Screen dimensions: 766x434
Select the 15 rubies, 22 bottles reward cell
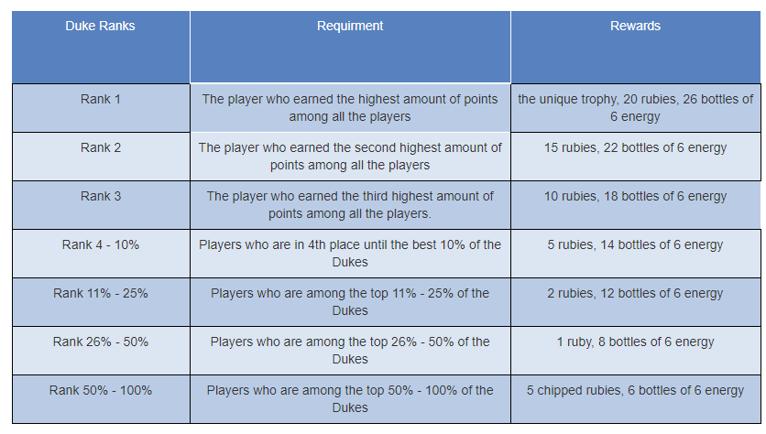(x=636, y=157)
